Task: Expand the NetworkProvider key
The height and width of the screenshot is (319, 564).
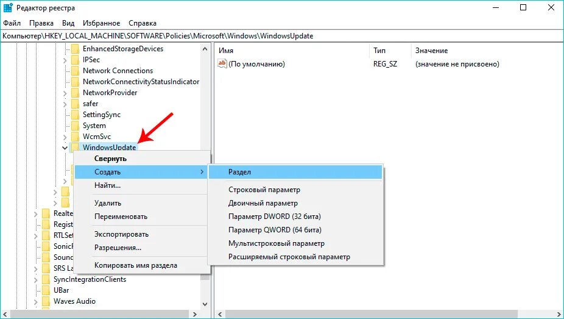Action: (x=65, y=93)
